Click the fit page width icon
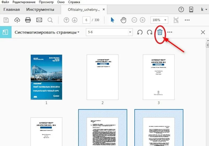Screen dimensions: 209x146 (176, 20)
